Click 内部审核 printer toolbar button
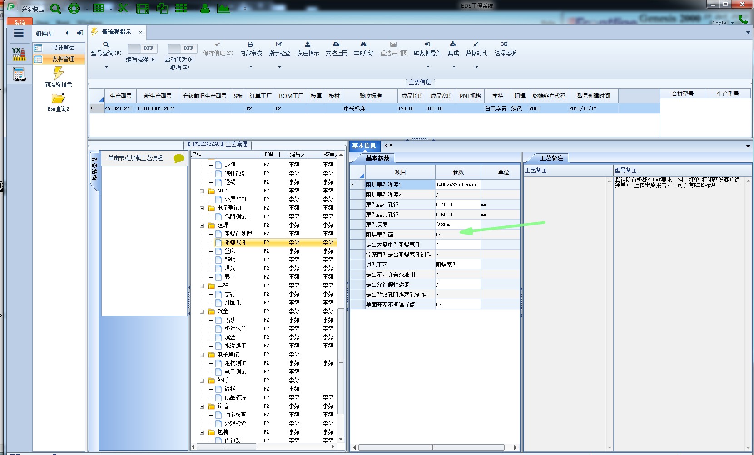Screen dimensions: 754x455 tap(251, 49)
